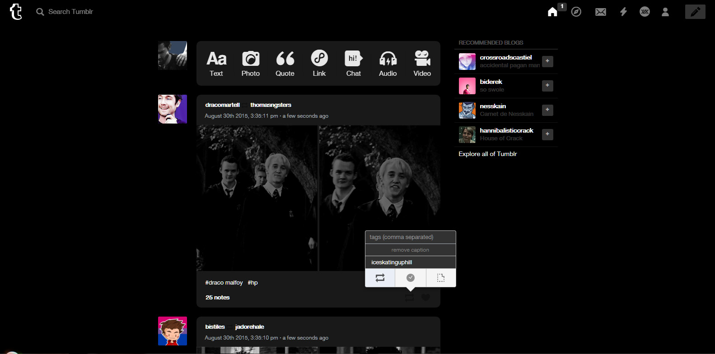Image resolution: width=715 pixels, height=354 pixels.
Task: Click the checkmark circle button in the popup
Action: [411, 278]
